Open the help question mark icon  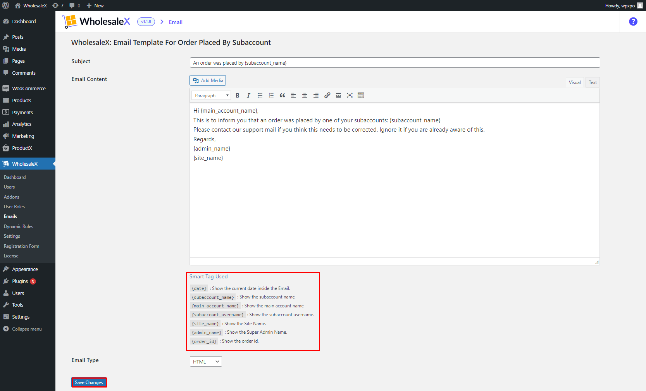[x=633, y=22]
